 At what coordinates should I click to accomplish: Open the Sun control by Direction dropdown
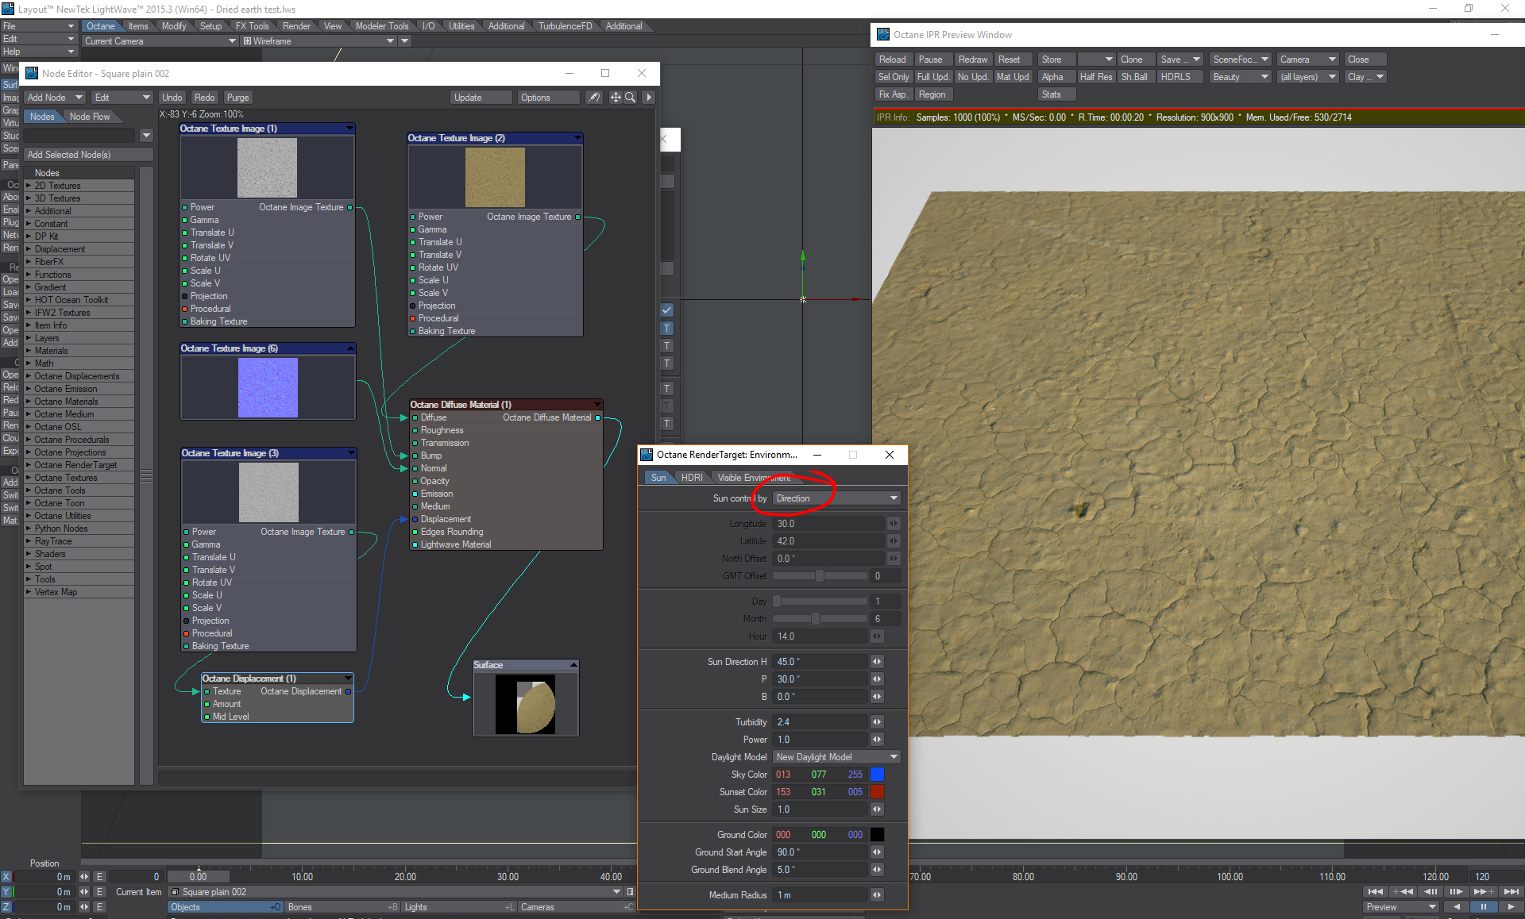pyautogui.click(x=837, y=498)
